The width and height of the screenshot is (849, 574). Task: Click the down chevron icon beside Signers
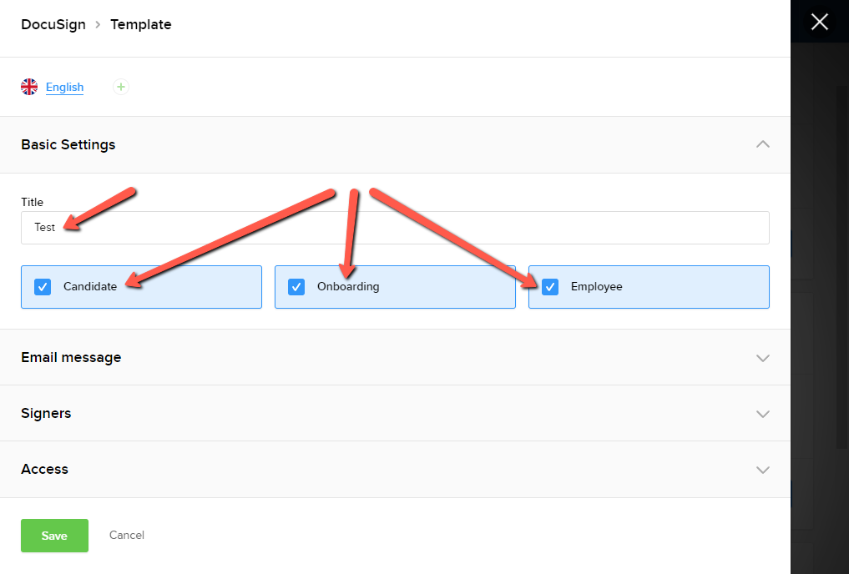(x=762, y=413)
